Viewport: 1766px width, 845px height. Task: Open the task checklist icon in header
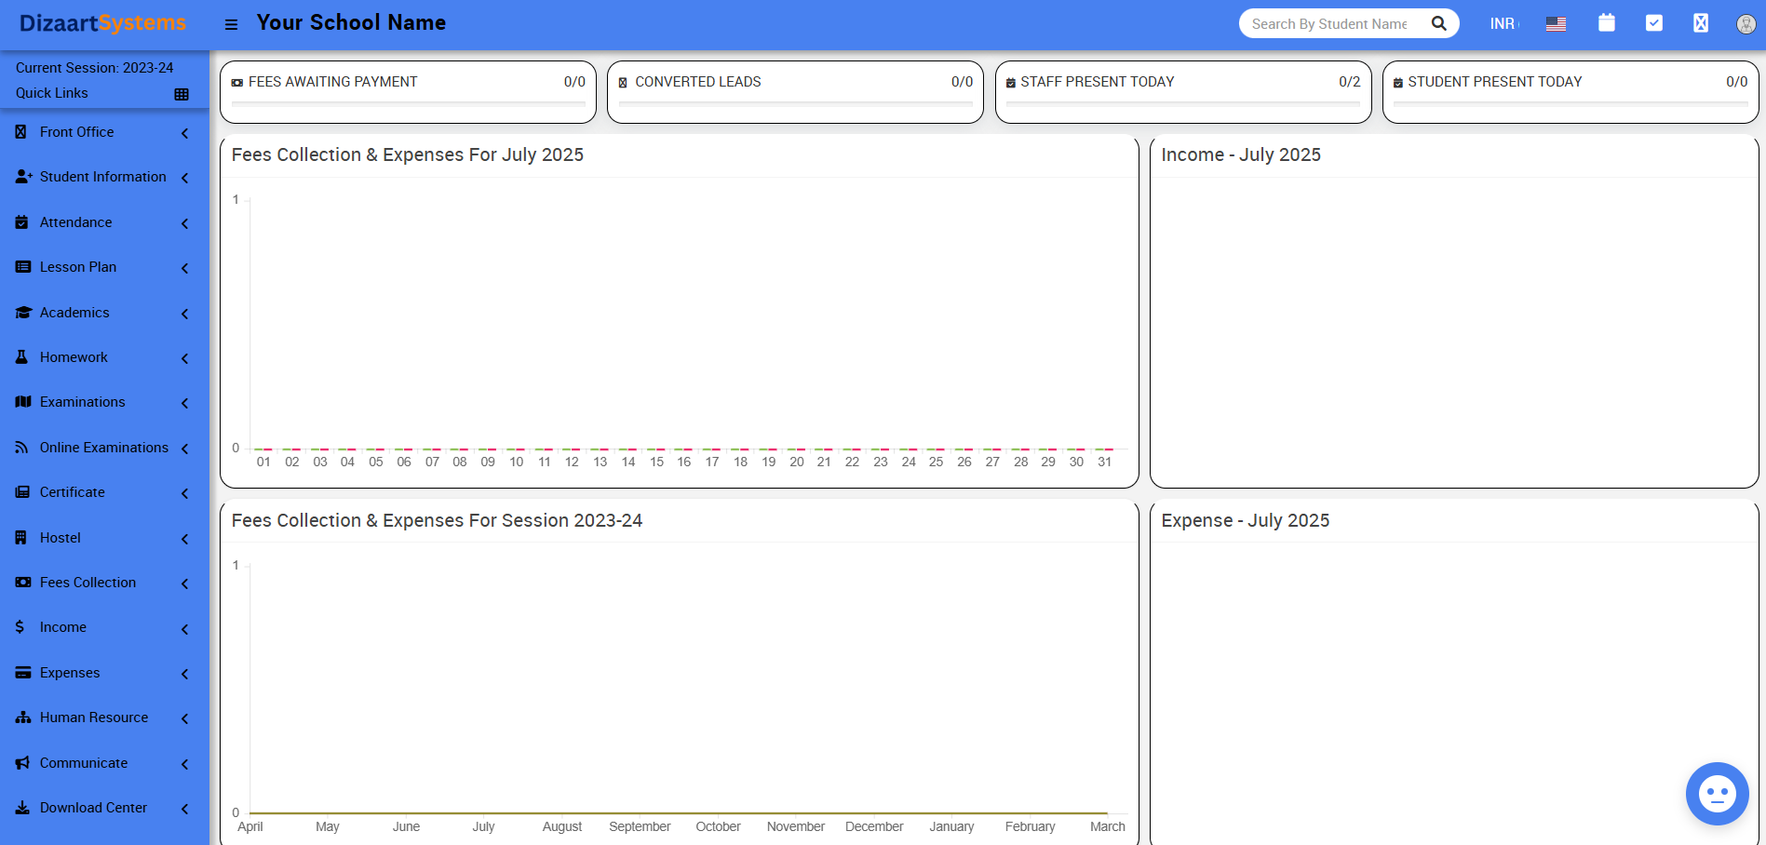(x=1653, y=22)
